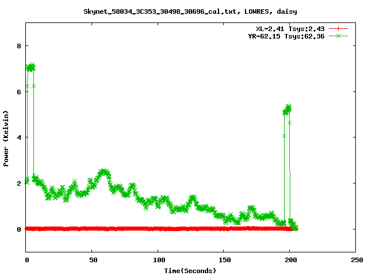Click the x-axis tick label 150
This screenshot has width=368, height=276.
[225, 260]
